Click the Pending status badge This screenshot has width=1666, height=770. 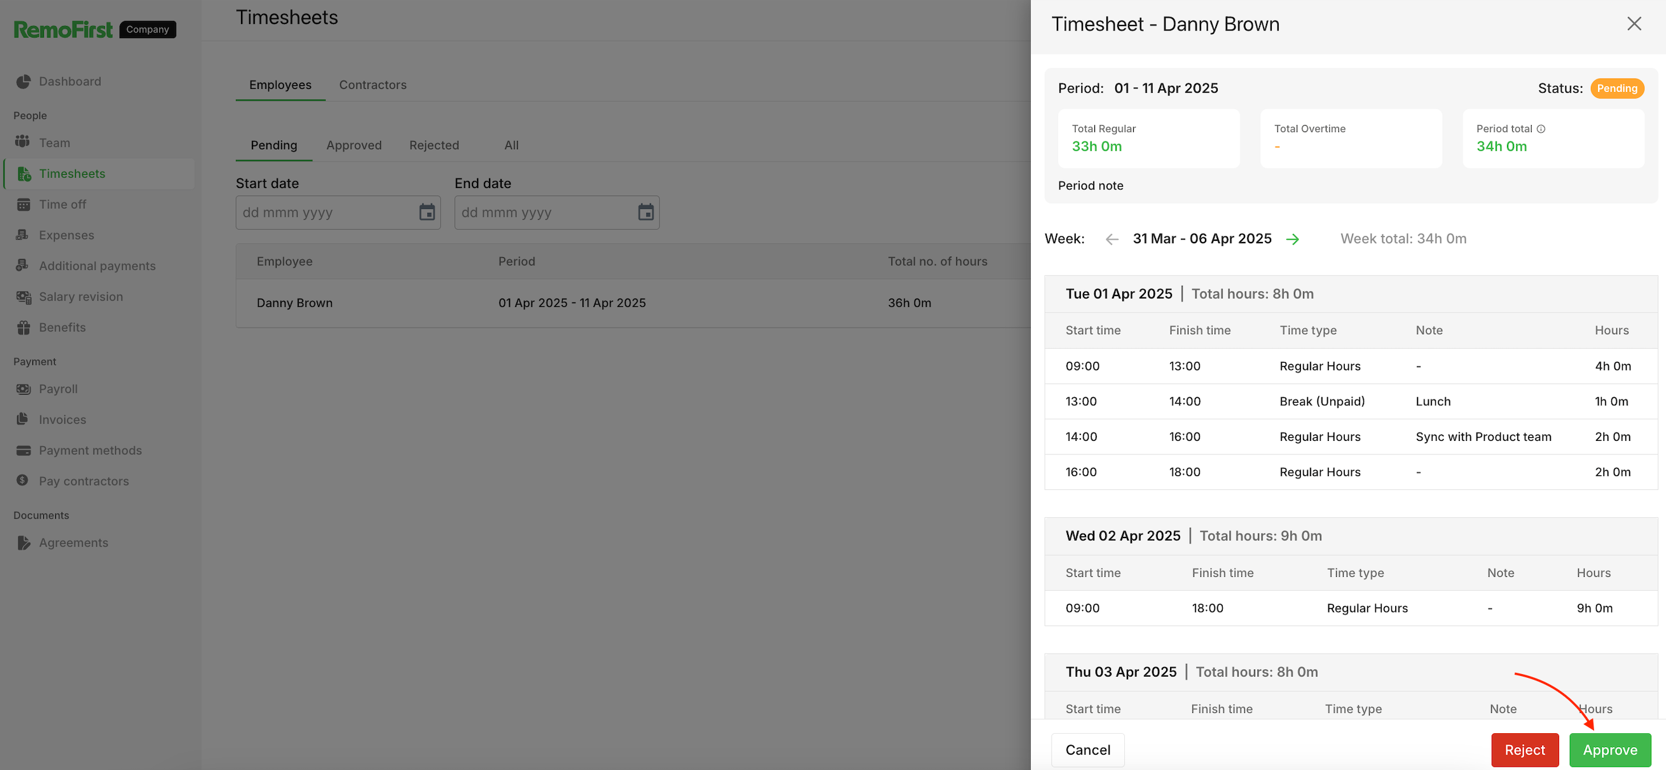click(1616, 88)
